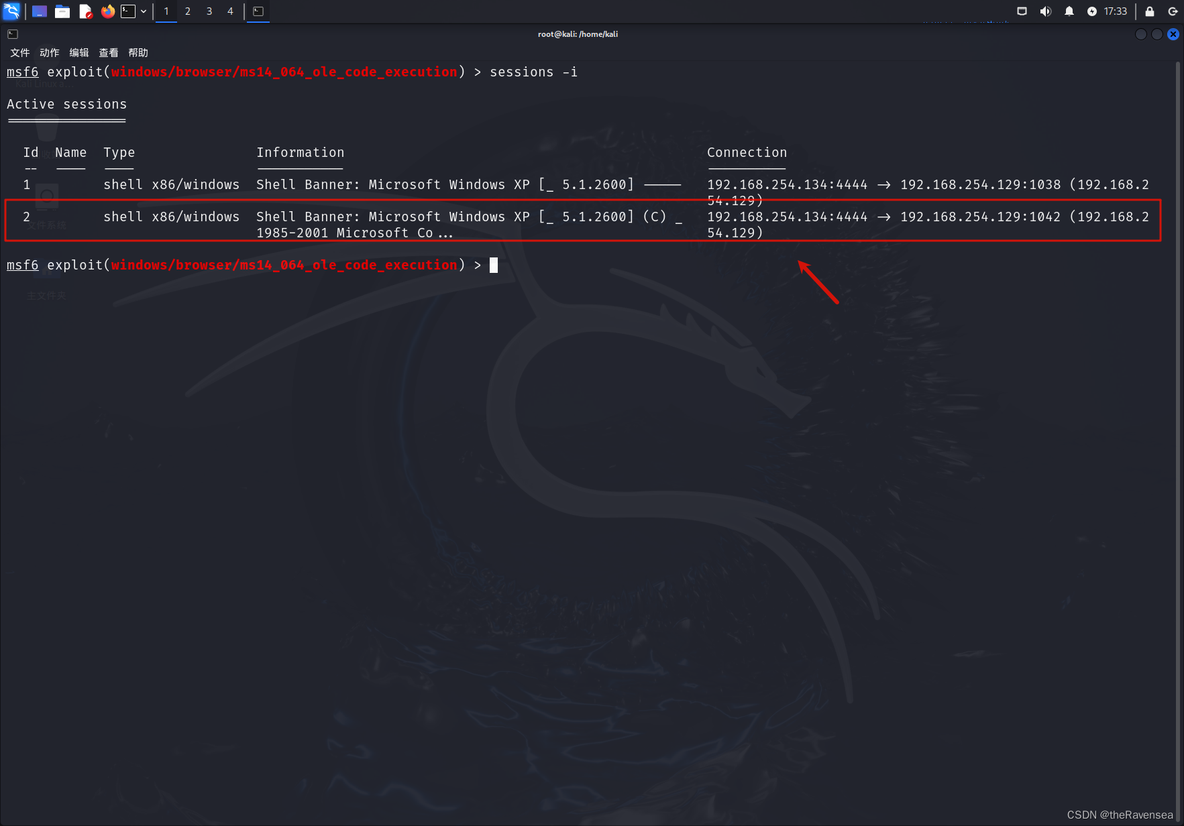Open the 帮助 menu
Viewport: 1184px width, 826px height.
pyautogui.click(x=138, y=52)
